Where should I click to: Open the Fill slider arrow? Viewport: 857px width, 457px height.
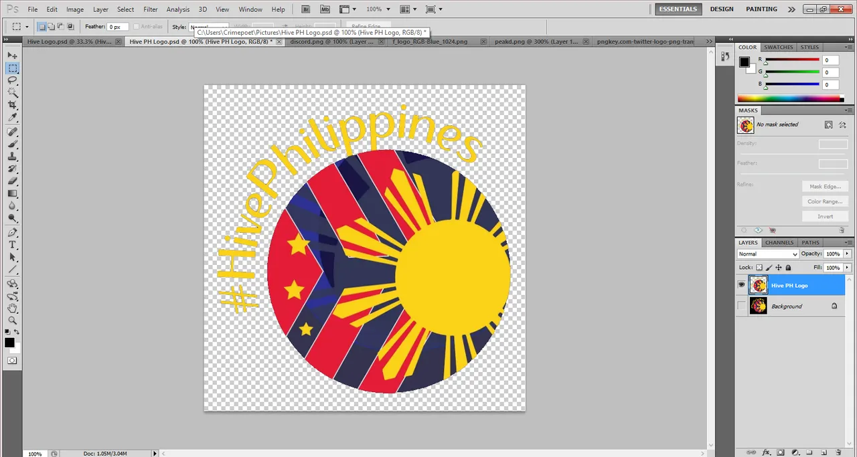click(848, 268)
